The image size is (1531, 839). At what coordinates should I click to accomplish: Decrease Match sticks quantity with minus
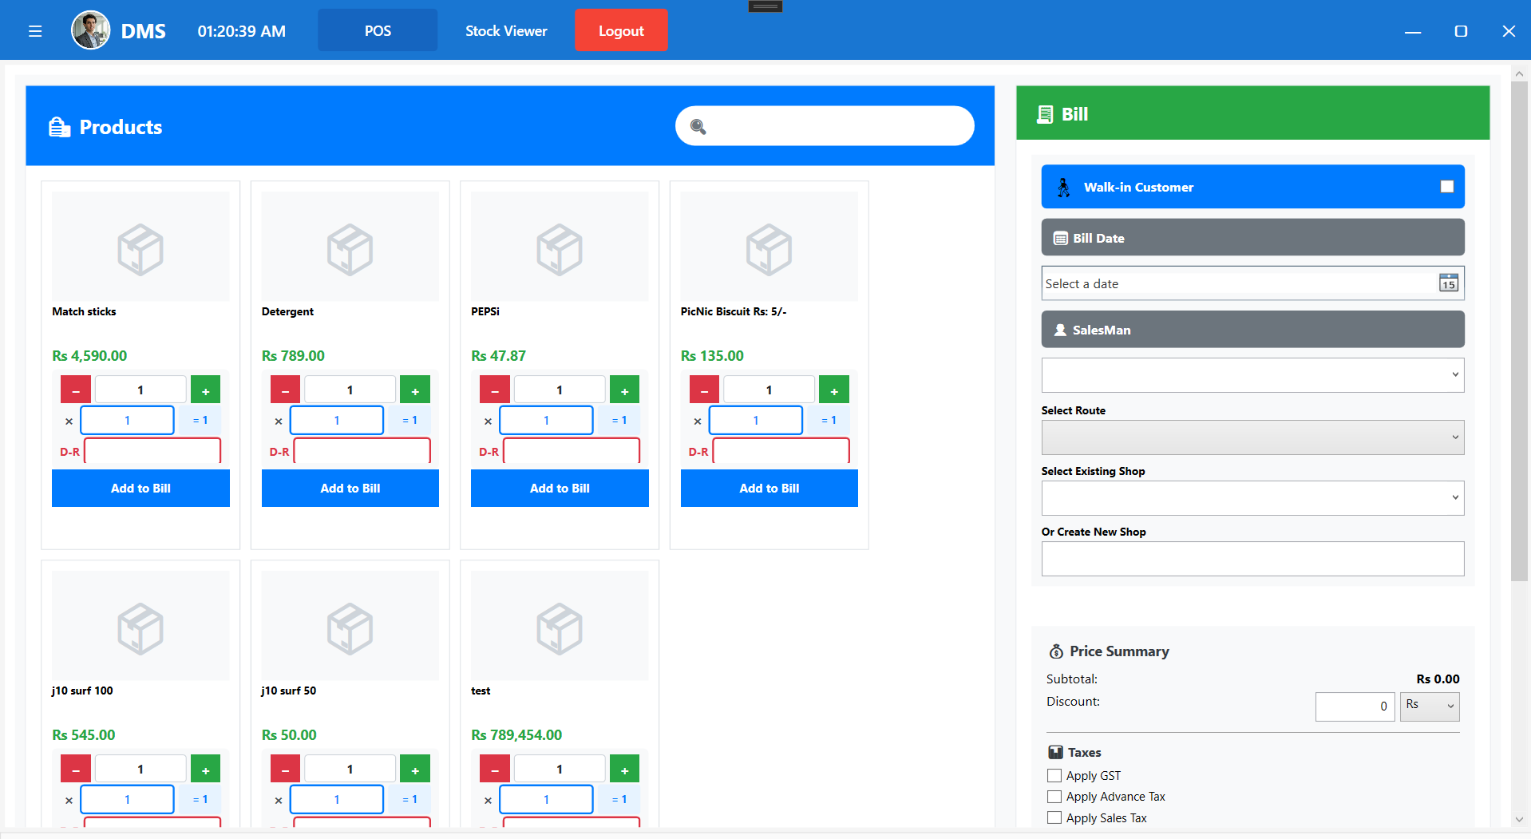click(76, 390)
